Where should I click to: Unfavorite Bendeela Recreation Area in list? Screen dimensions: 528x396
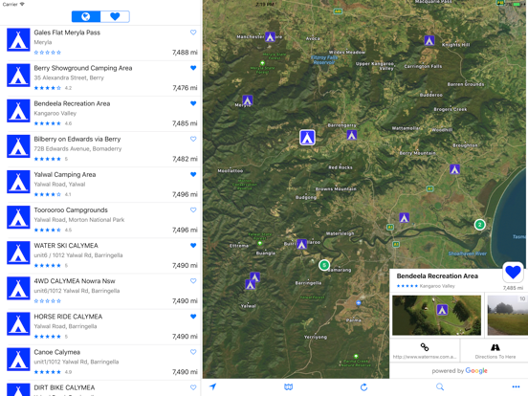pyautogui.click(x=193, y=103)
